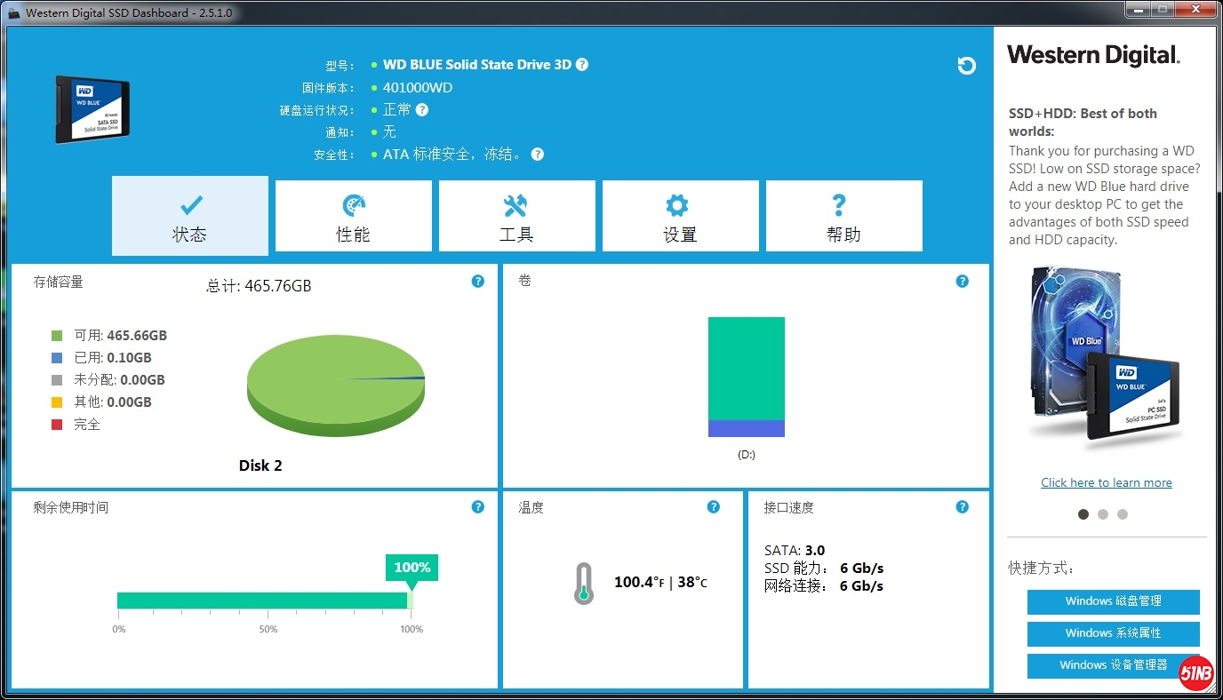The image size is (1223, 700).
Task: Open the 帮助 tab
Action: pos(843,217)
